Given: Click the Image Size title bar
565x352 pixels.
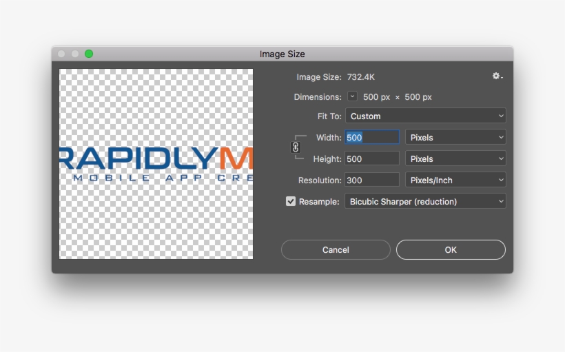Looking at the screenshot, I should (x=282, y=54).
